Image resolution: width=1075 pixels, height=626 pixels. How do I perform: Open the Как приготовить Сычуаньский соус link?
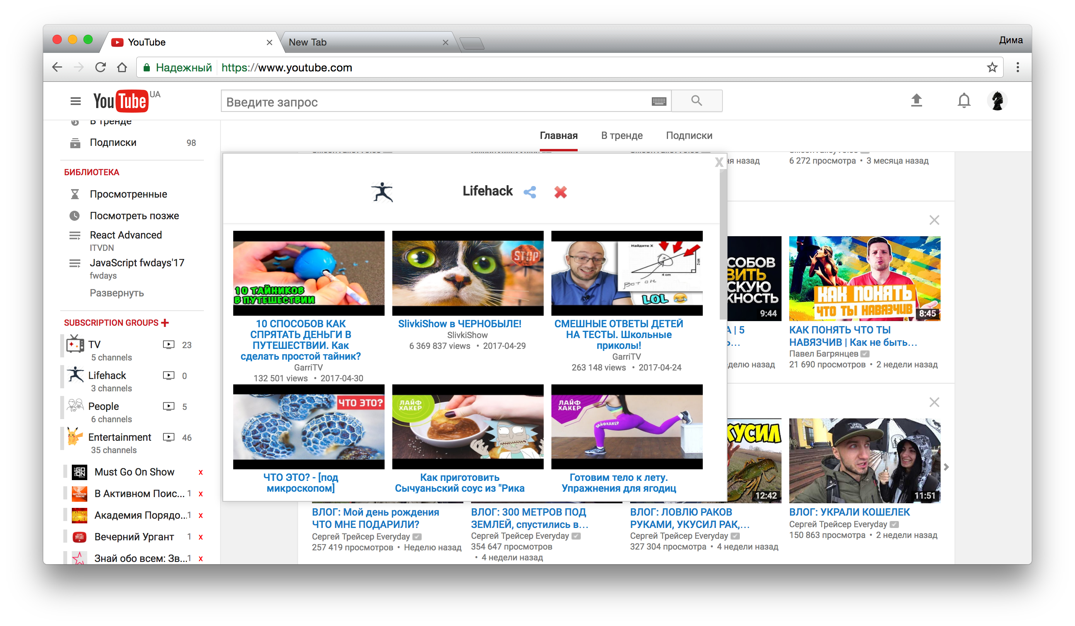(x=460, y=483)
